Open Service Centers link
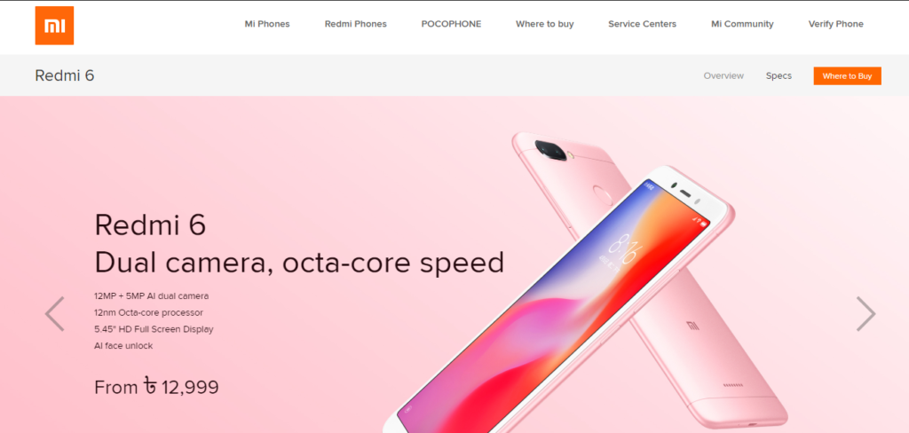The height and width of the screenshot is (433, 909). click(643, 24)
